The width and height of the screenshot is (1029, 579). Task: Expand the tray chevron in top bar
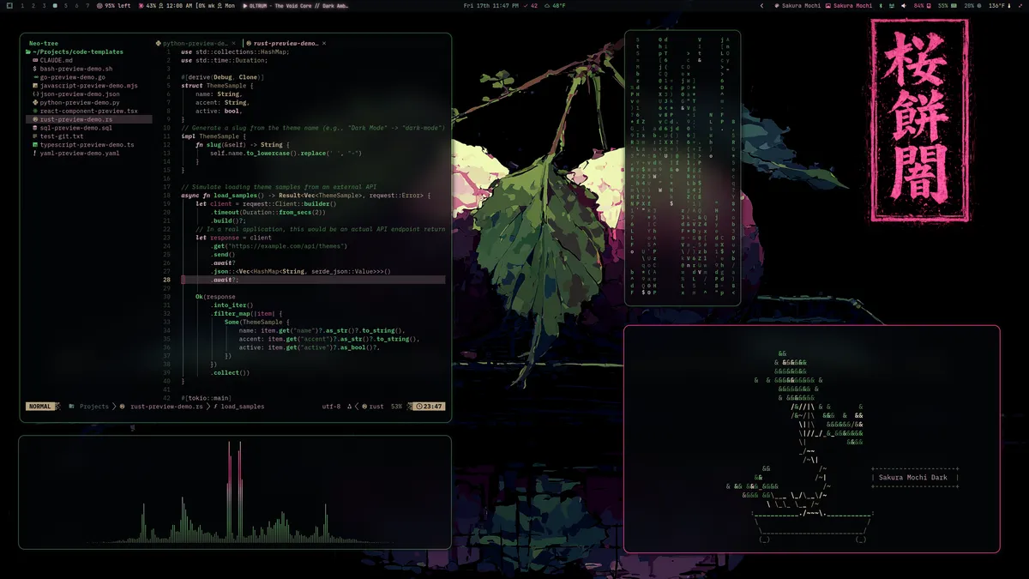(x=762, y=6)
